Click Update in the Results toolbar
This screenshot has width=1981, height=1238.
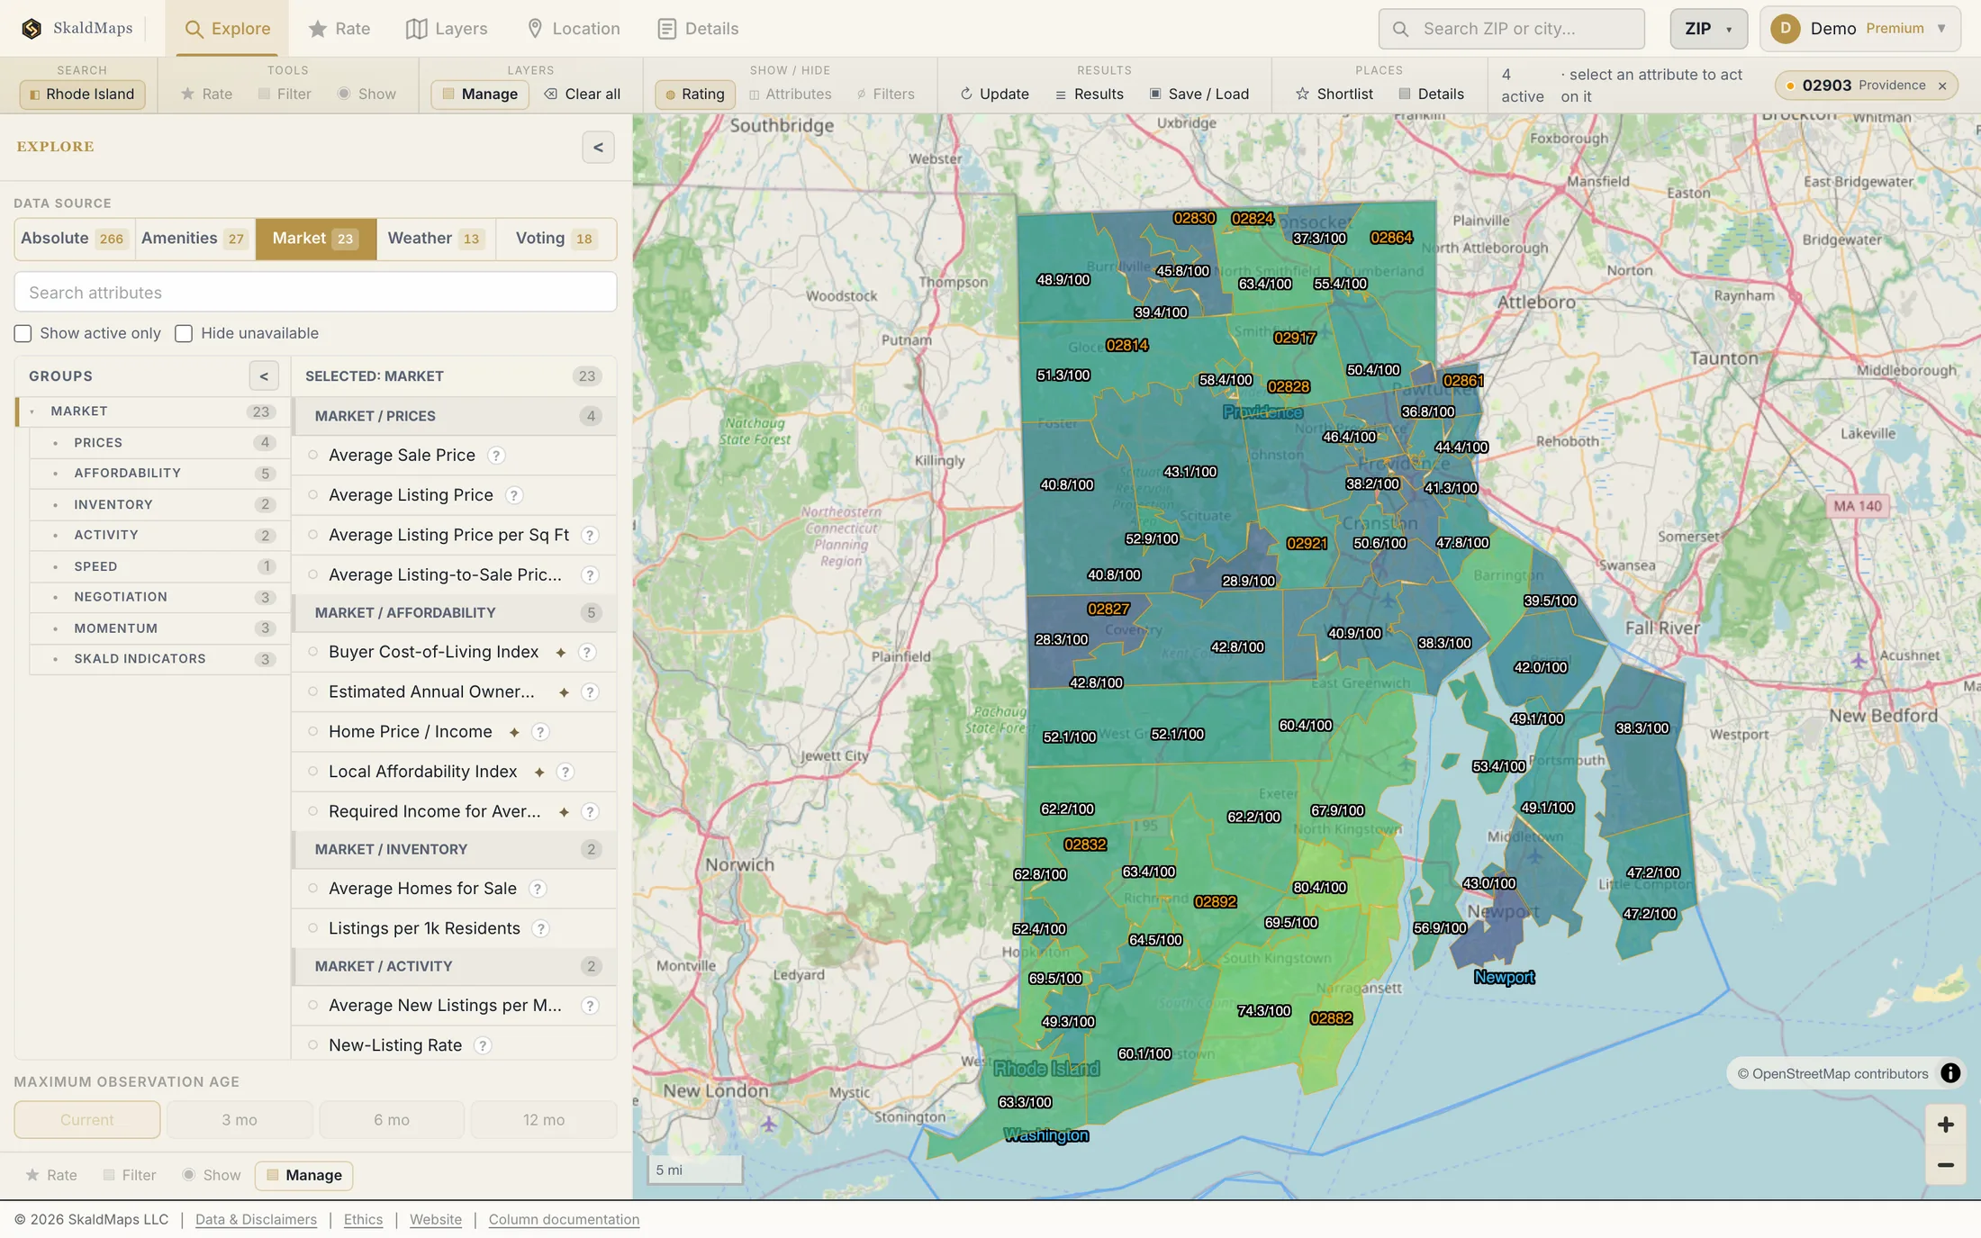994,94
